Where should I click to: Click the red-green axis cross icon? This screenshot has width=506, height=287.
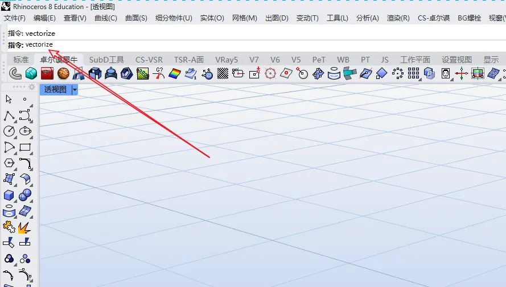pyautogui.click(x=462, y=73)
